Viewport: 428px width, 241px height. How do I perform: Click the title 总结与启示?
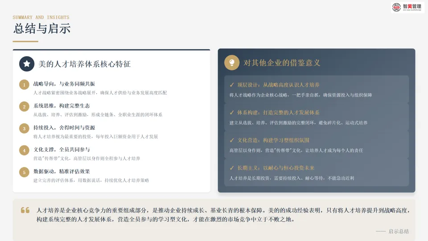click(x=42, y=29)
